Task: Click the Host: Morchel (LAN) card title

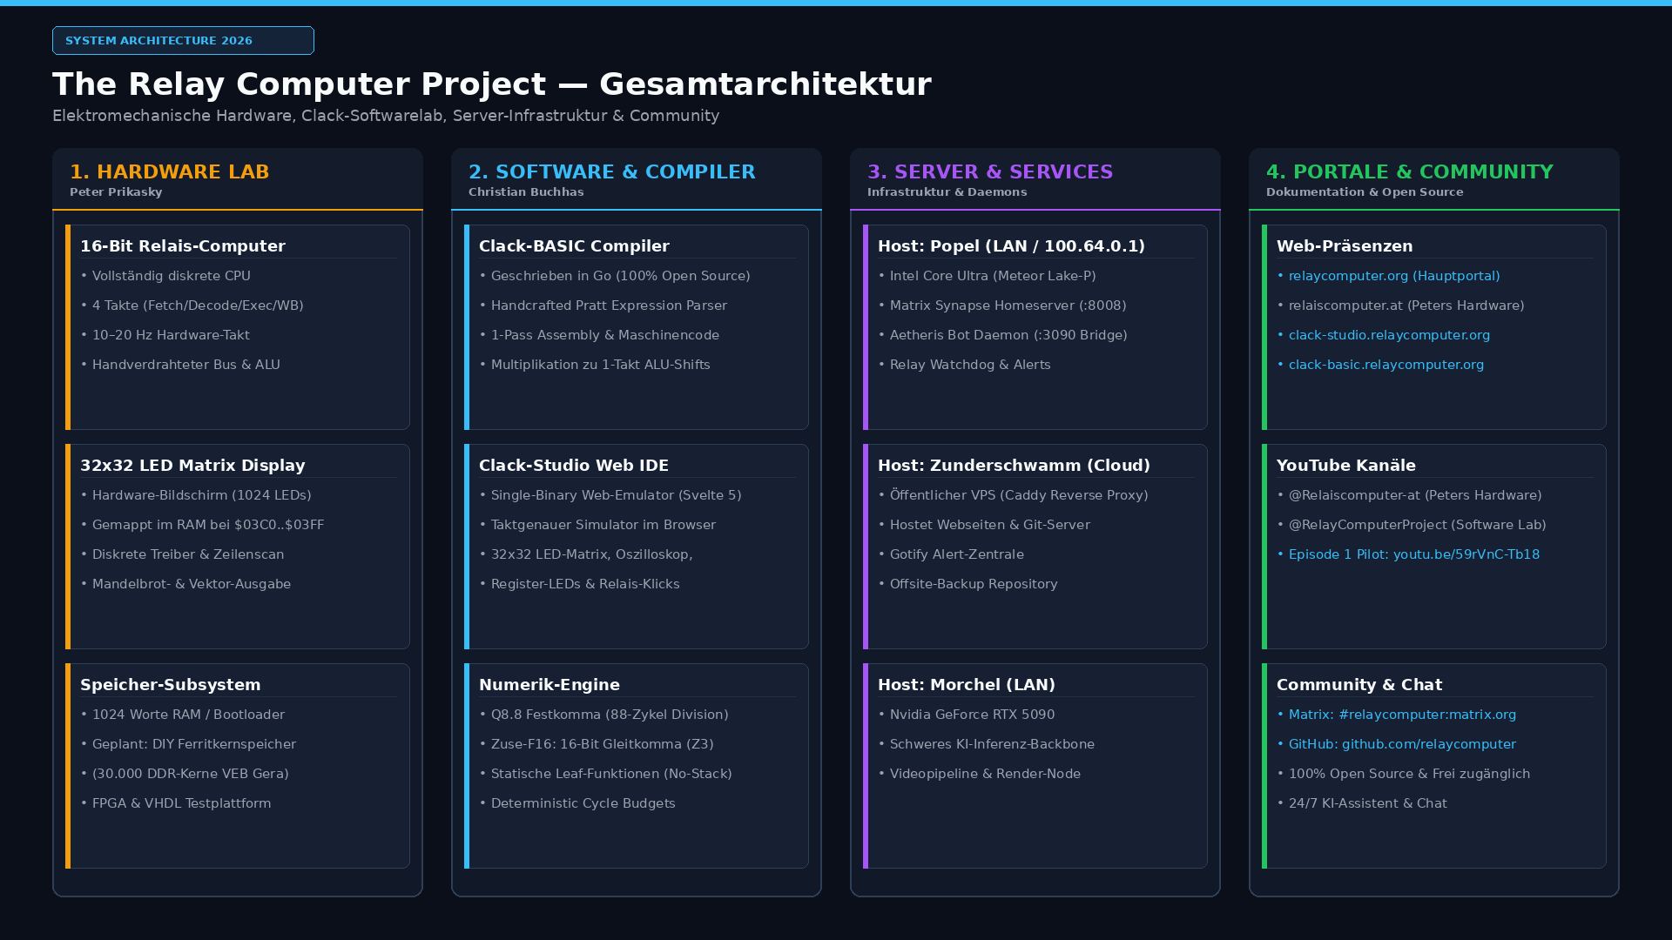Action: point(967,685)
